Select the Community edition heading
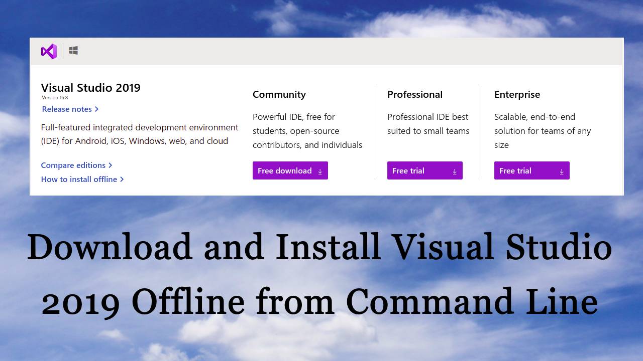The image size is (643, 361). click(279, 94)
